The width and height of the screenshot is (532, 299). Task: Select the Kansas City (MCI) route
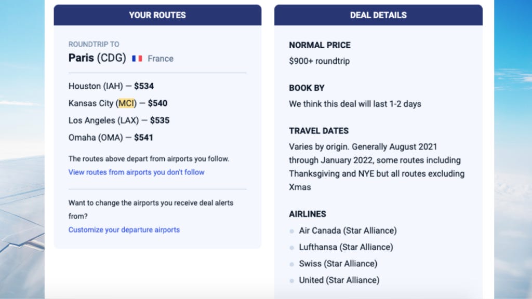[117, 103]
